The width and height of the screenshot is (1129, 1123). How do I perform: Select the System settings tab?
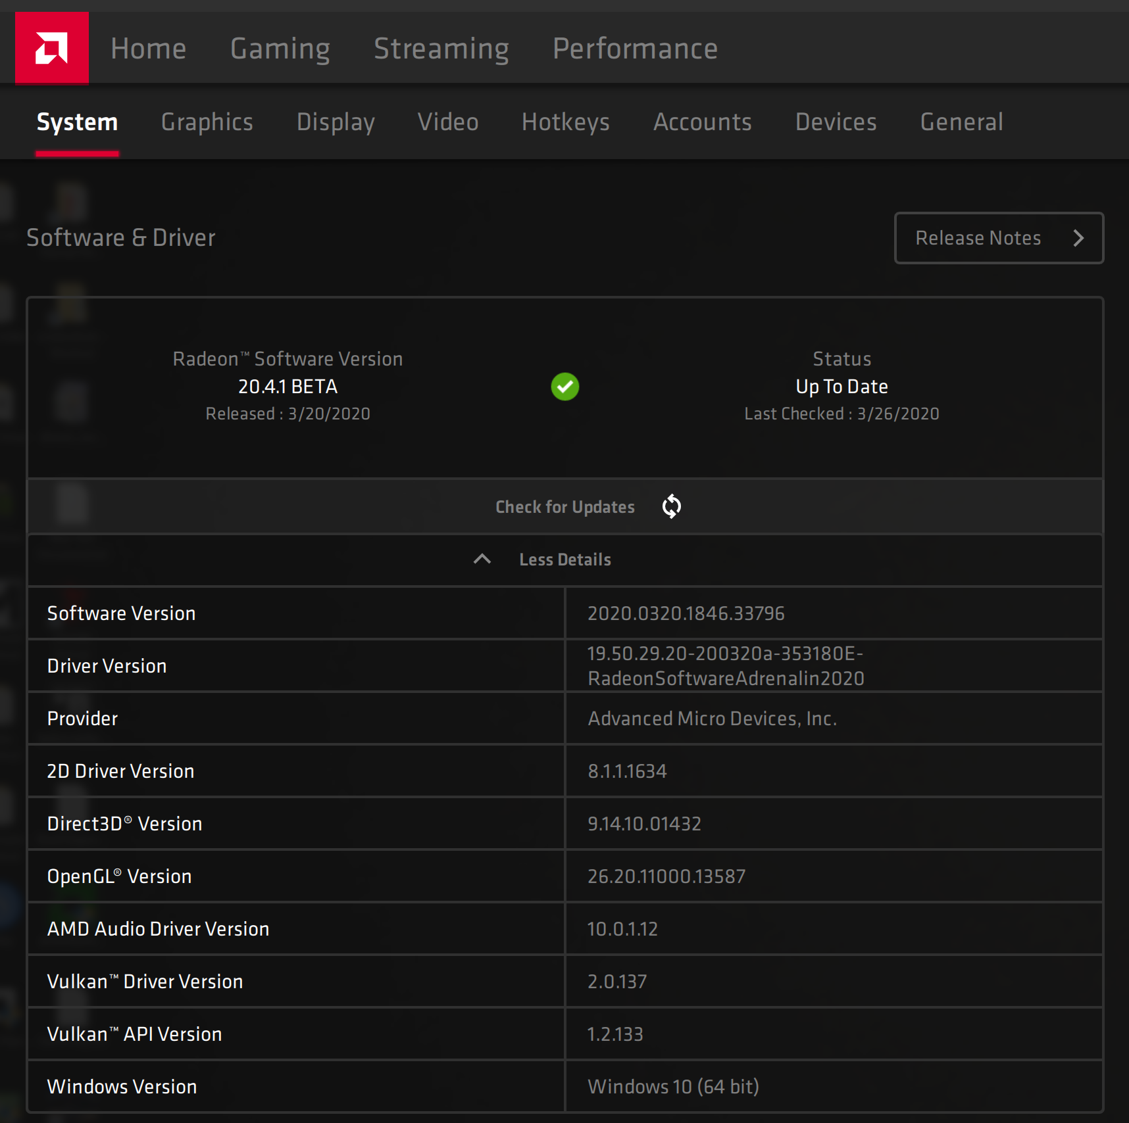coord(77,122)
